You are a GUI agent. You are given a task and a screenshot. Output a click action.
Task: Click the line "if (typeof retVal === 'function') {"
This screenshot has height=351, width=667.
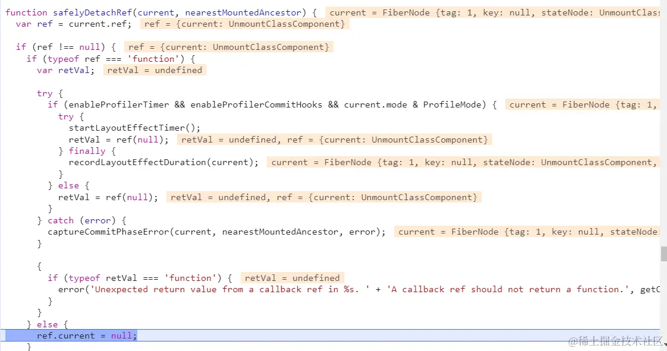click(140, 279)
